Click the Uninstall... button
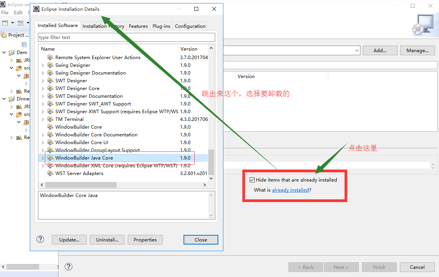The height and width of the screenshot is (277, 439). [x=107, y=240]
